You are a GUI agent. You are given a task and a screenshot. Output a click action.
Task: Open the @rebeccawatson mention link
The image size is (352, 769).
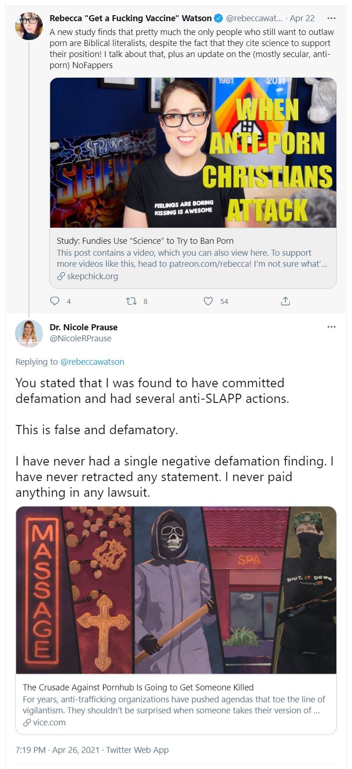click(x=92, y=362)
